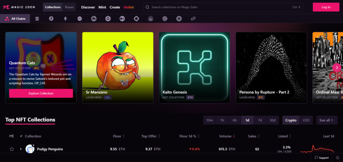Screen dimensions: 343x162
Task: Advance the carousel with the arrow
Action: click(336, 68)
